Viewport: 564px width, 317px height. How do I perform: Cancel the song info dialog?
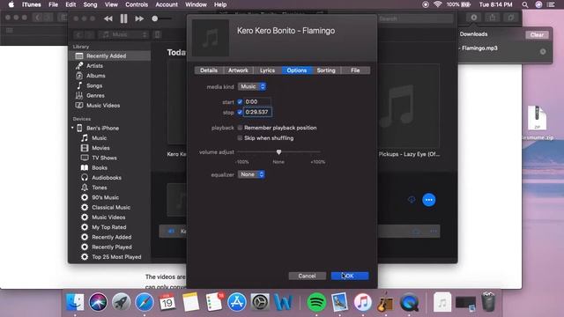pos(308,276)
